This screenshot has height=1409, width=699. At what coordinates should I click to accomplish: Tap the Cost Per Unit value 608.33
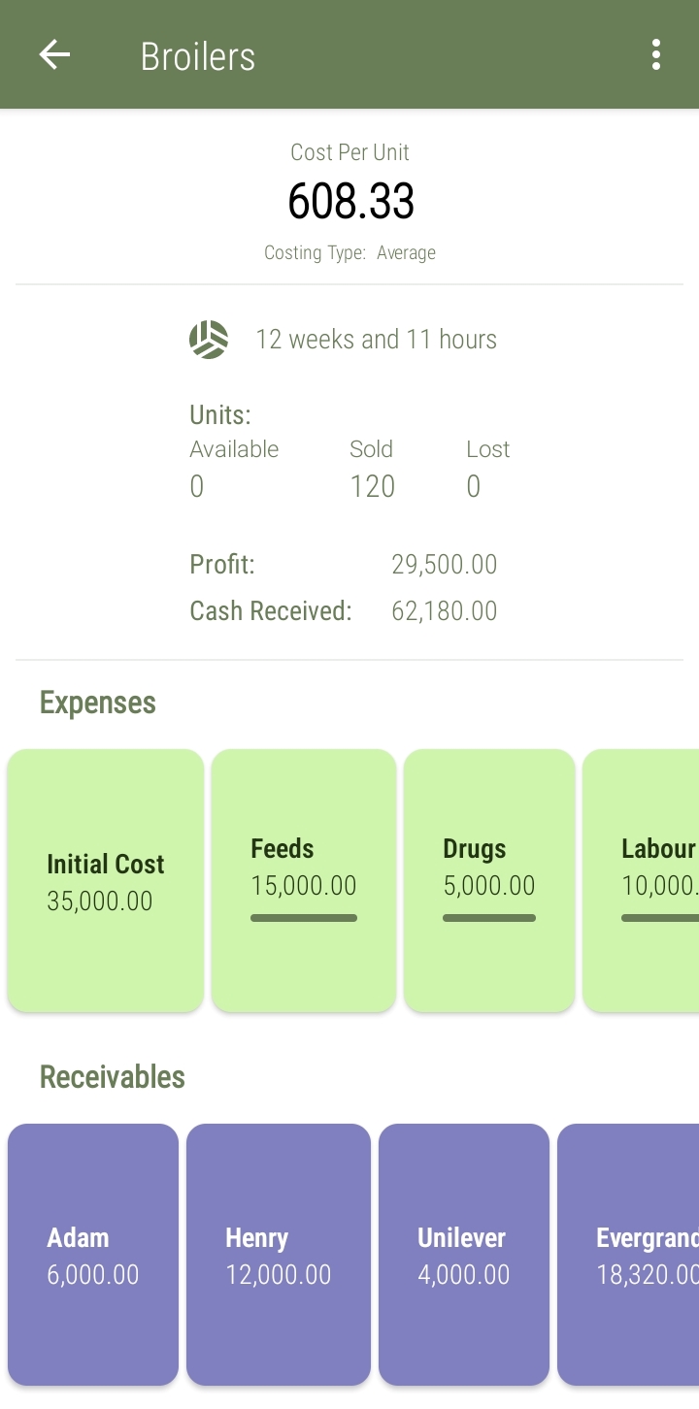tap(350, 201)
